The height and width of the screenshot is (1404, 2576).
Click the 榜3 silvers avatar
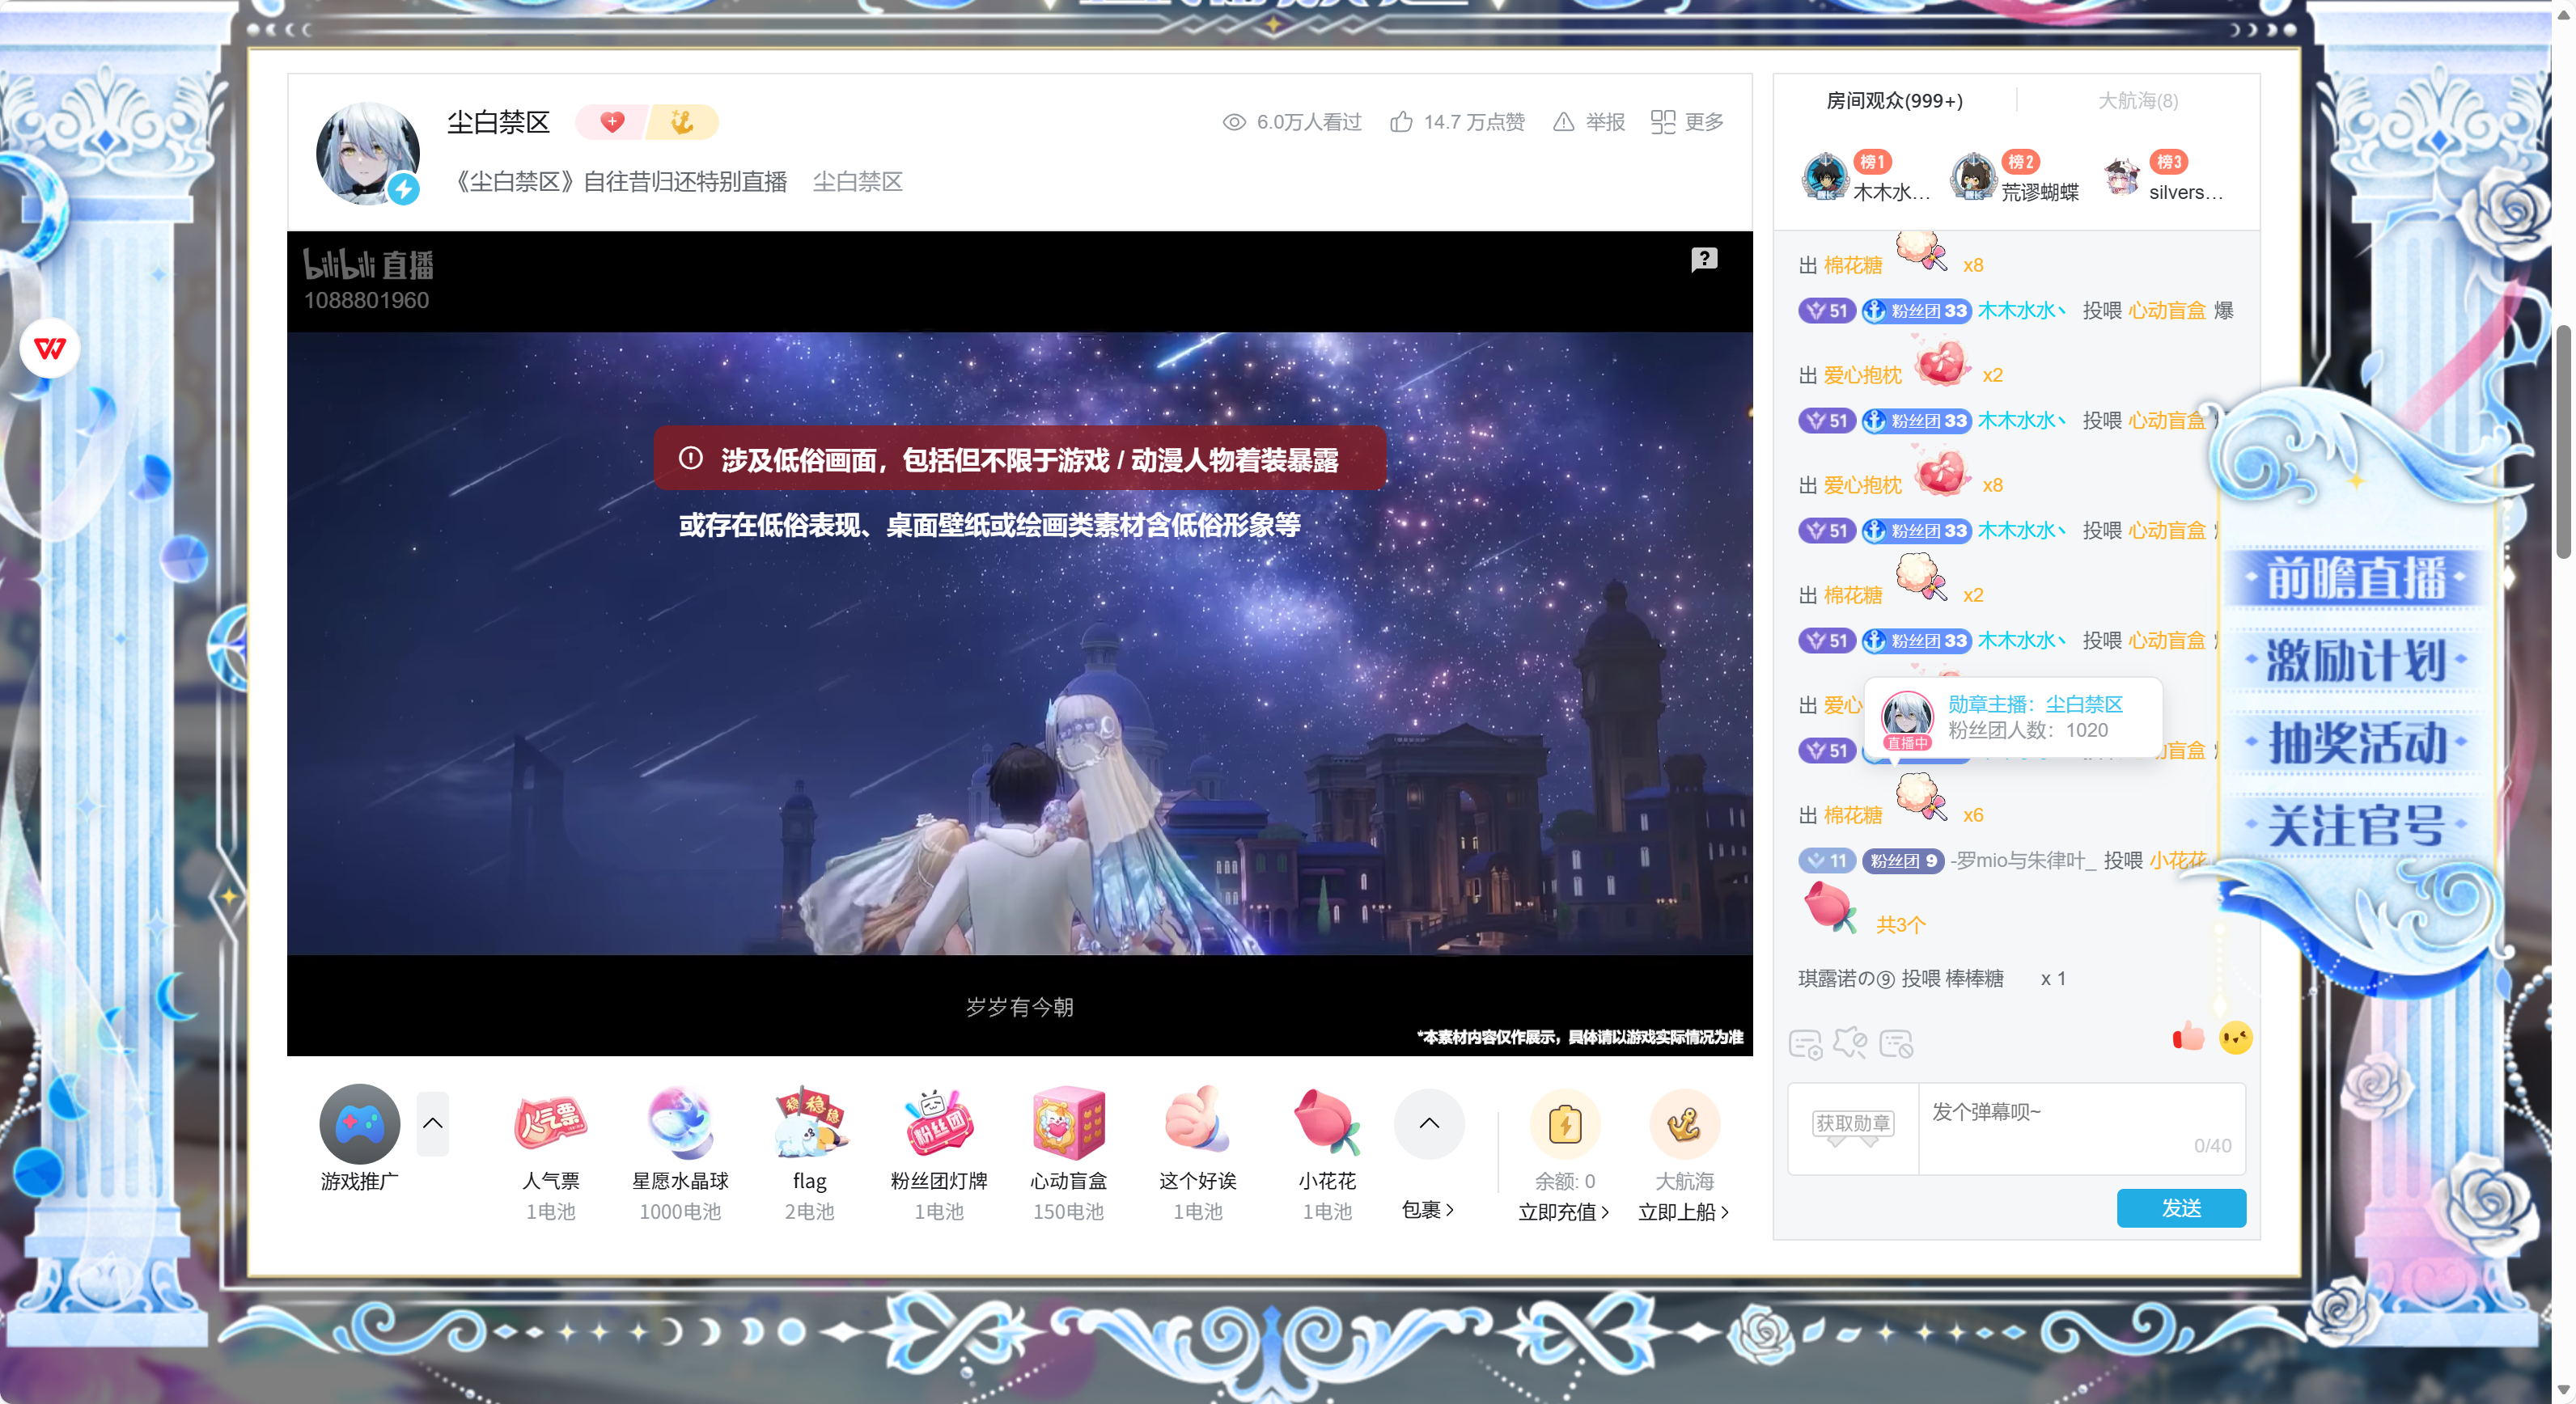click(x=2121, y=177)
